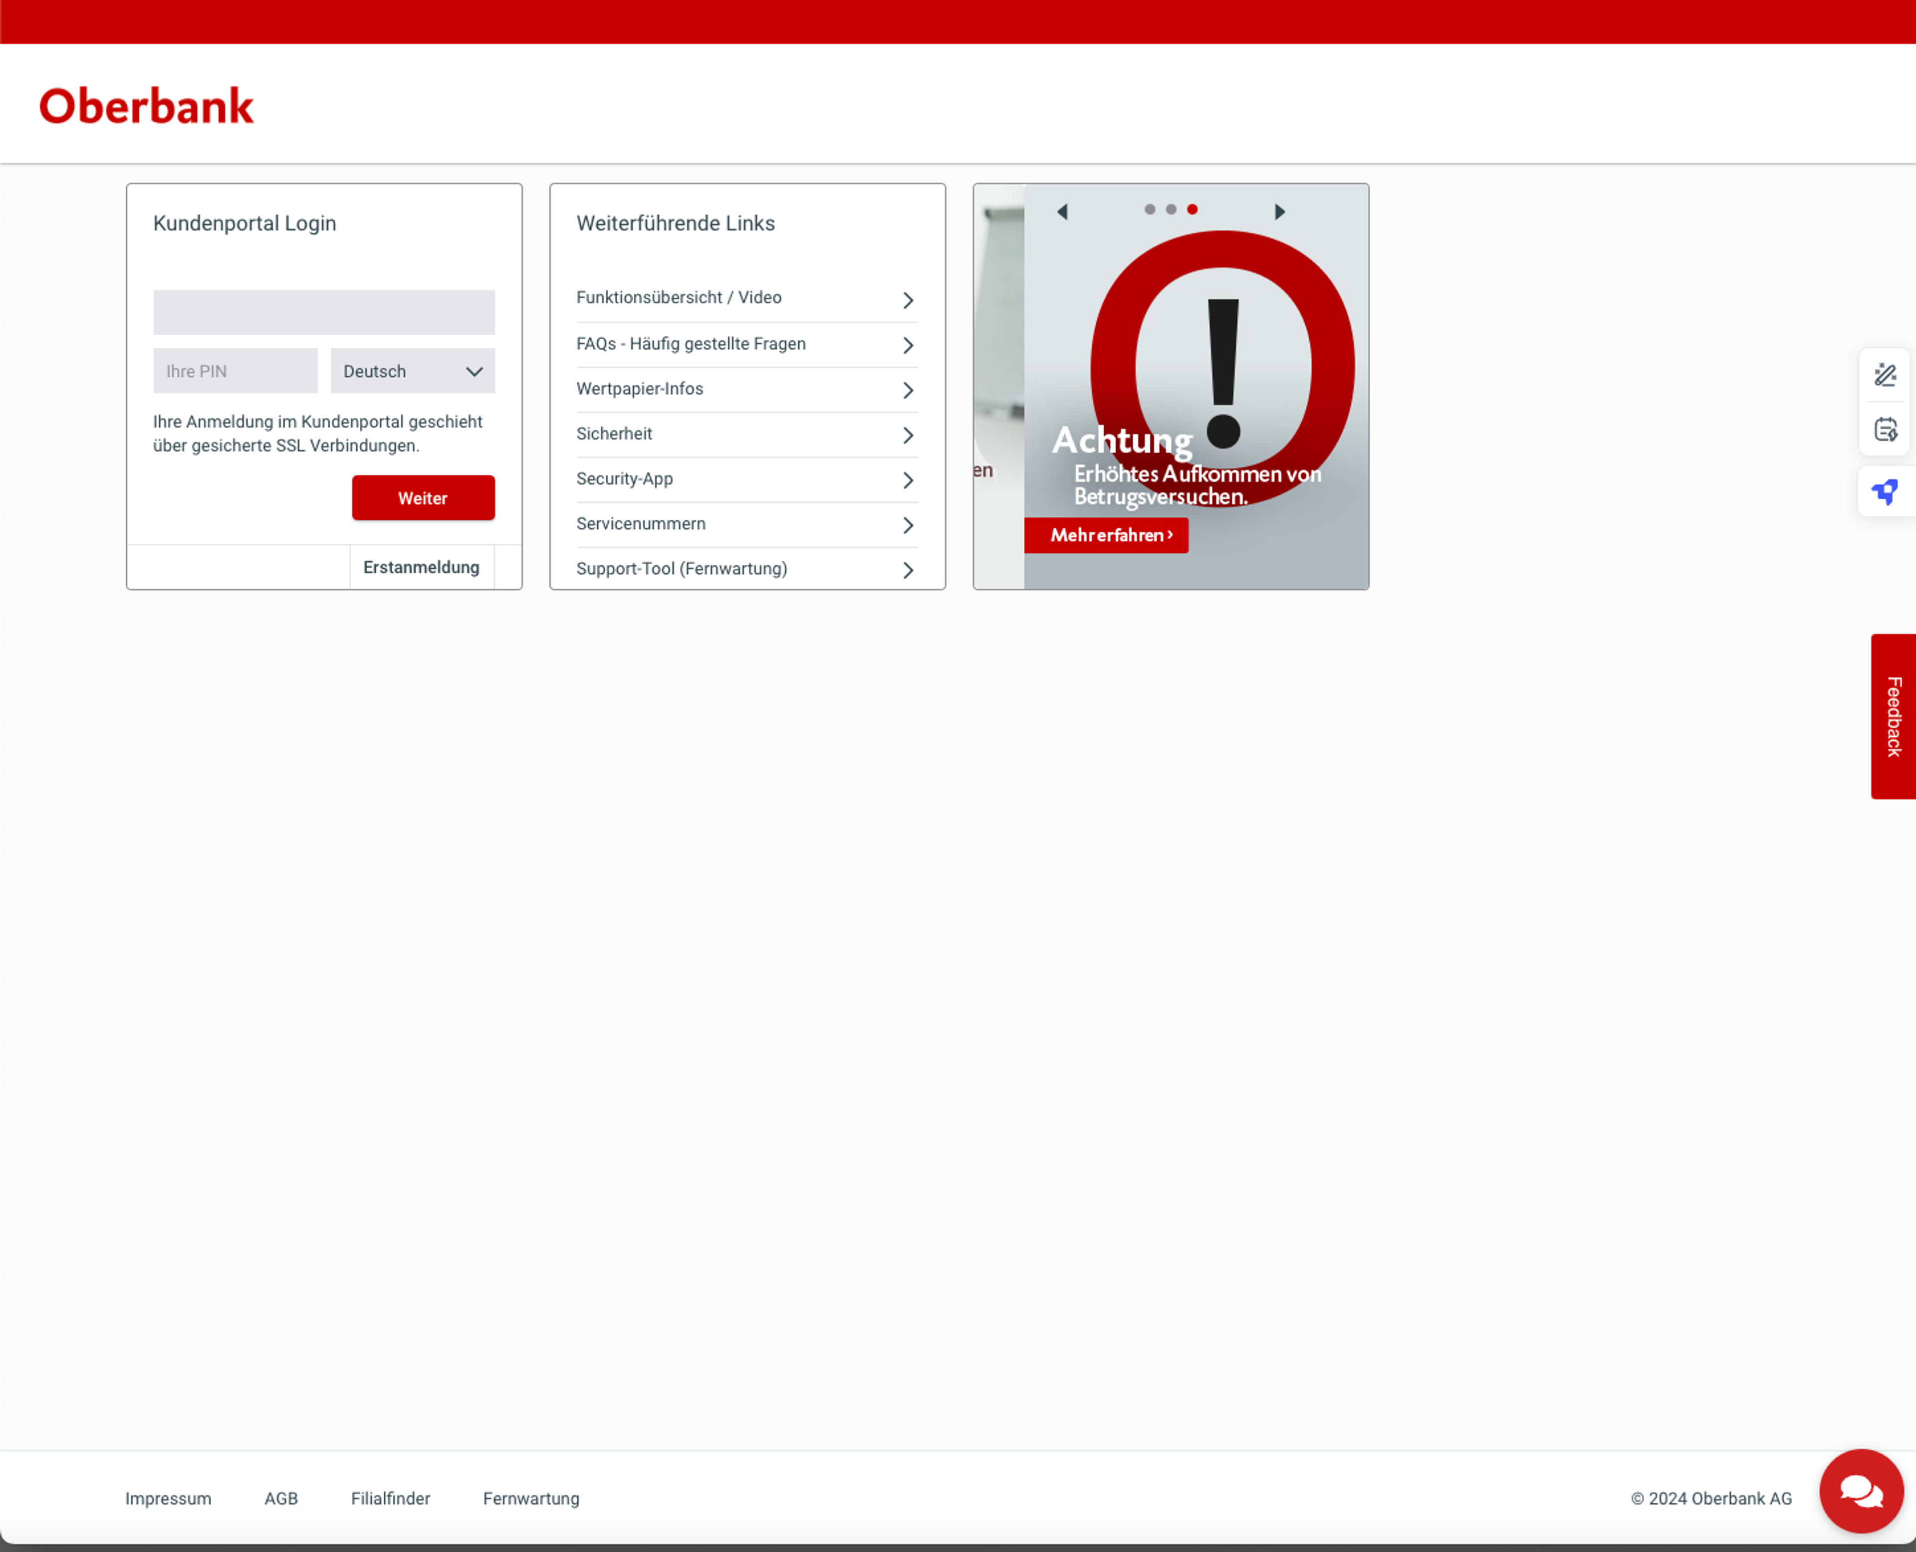Open FAQs - Häufig gestellte Fragen

click(746, 344)
